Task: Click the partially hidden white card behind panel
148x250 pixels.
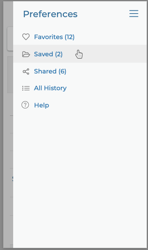Action: pos(10,39)
